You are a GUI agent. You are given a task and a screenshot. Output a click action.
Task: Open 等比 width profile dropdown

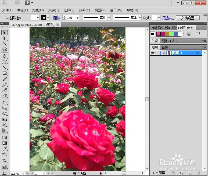pyautogui.click(x=109, y=18)
